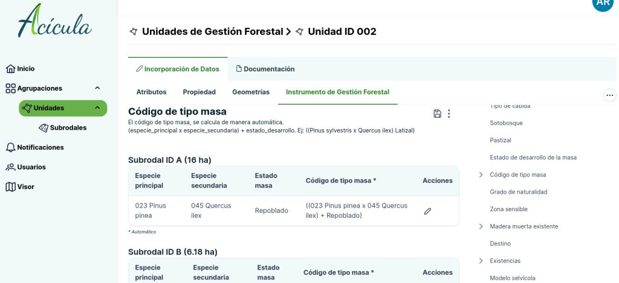Switch to the Documentación tab

click(x=265, y=69)
